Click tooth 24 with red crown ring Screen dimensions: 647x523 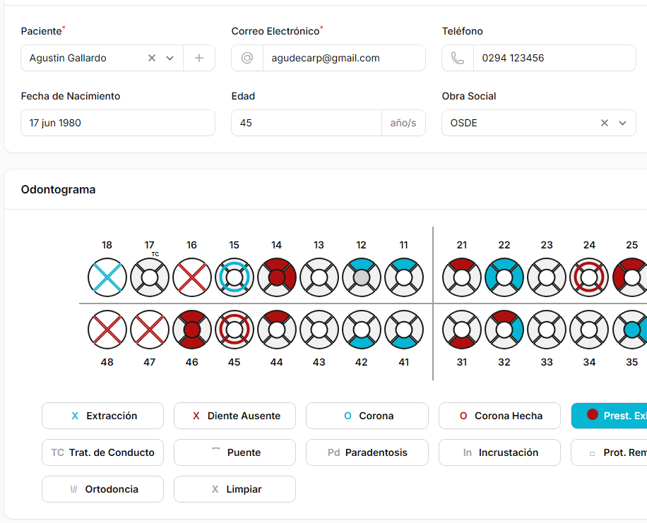[589, 277]
